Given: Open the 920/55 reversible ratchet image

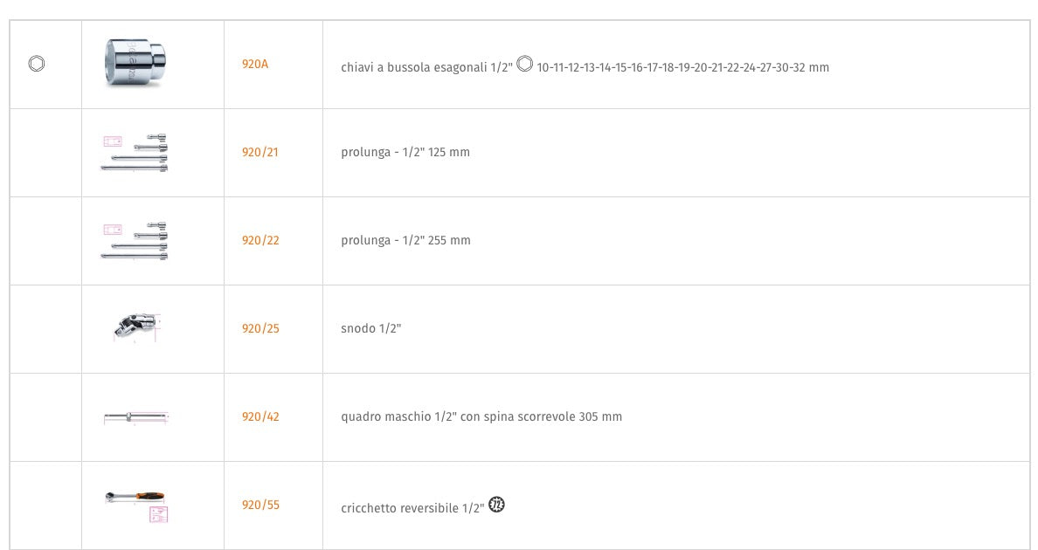Looking at the screenshot, I should tap(136, 506).
